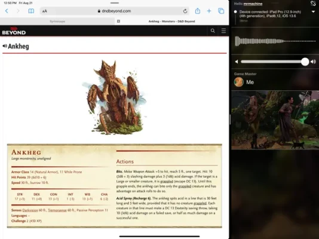Select the Hit Points 39 line
Image resolution: width=319 pixels, height=239 pixels.
29,177
